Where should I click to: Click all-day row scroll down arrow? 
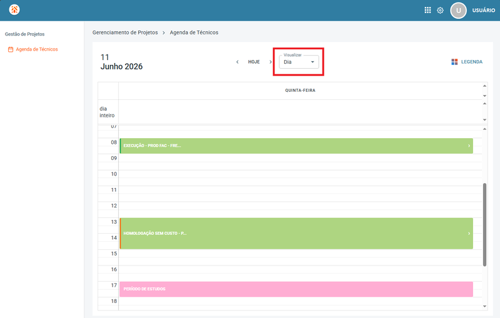pyautogui.click(x=485, y=120)
